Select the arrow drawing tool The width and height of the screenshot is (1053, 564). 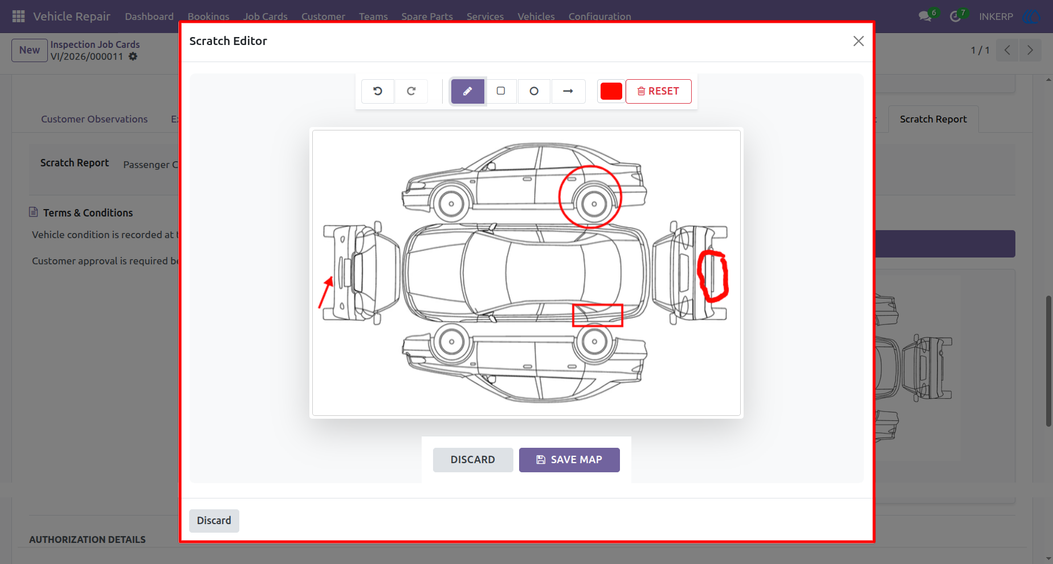pos(568,91)
